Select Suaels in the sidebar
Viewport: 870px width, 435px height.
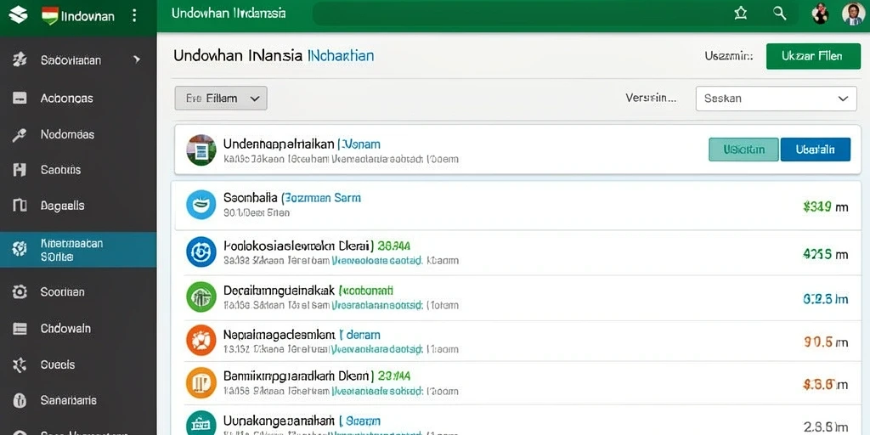pyautogui.click(x=58, y=364)
